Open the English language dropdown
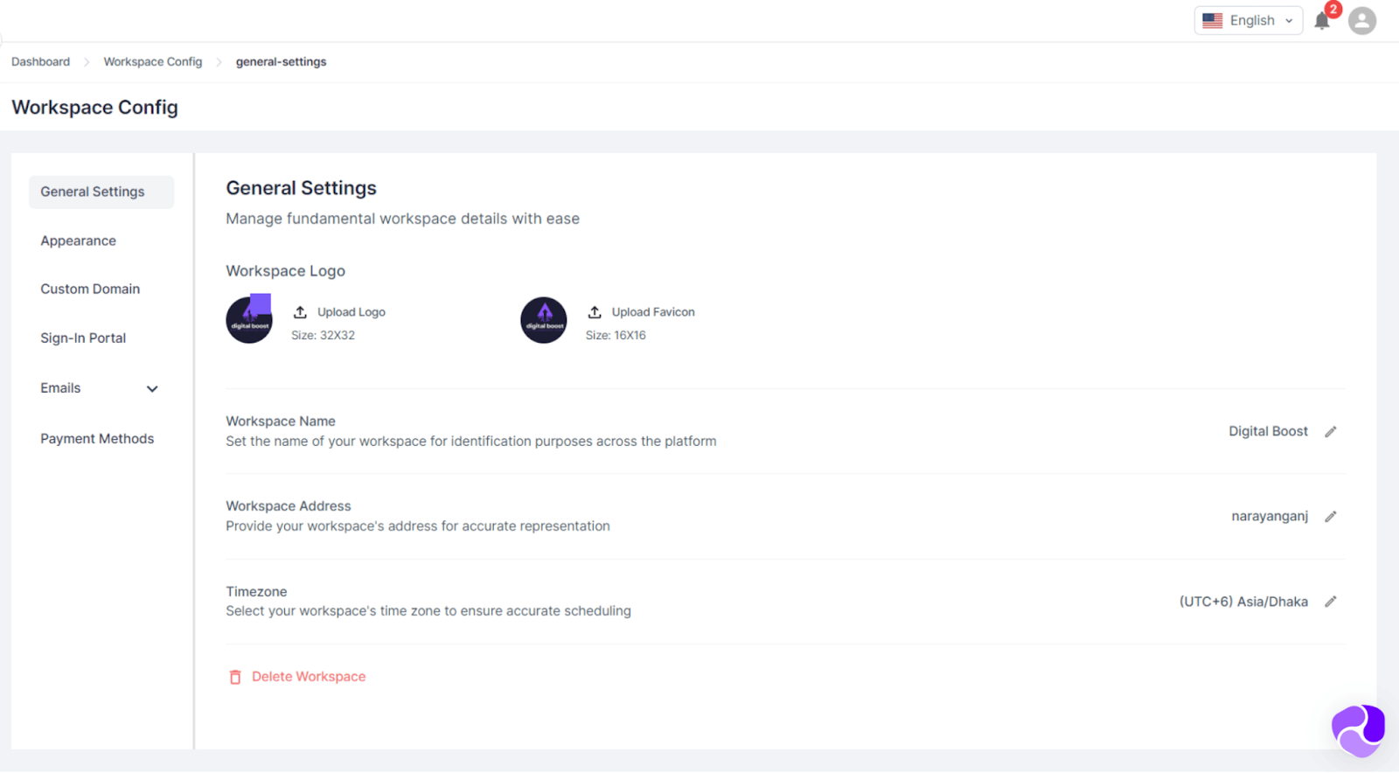This screenshot has height=773, width=1399. (1248, 21)
